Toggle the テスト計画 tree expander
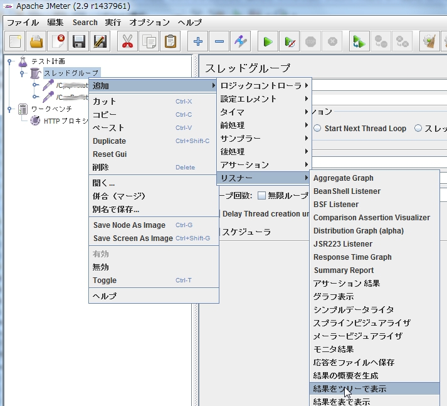The height and width of the screenshot is (406, 447). [9, 61]
